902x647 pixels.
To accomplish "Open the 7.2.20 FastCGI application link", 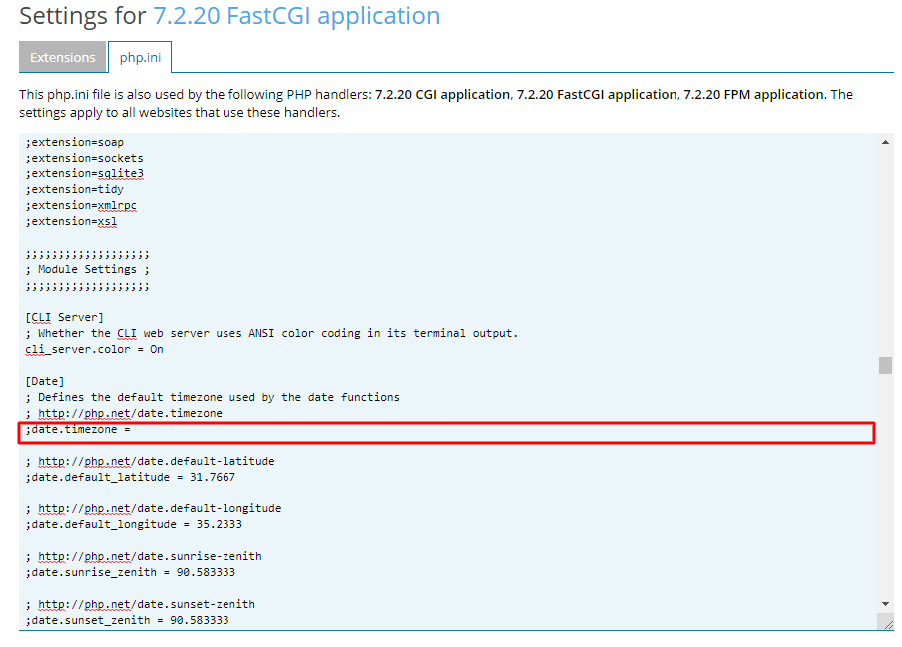I will 296,16.
